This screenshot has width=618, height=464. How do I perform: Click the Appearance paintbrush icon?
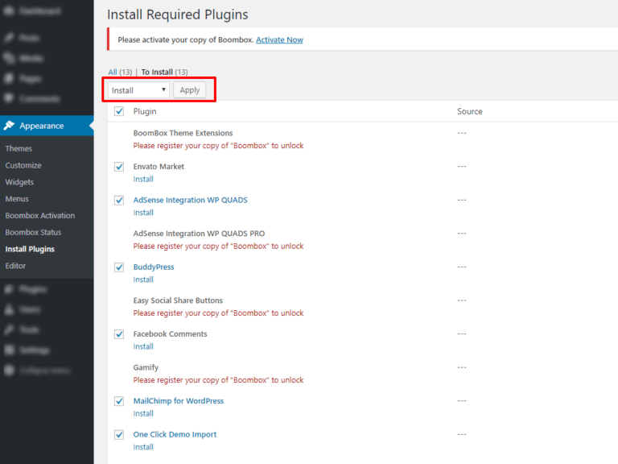coord(9,126)
